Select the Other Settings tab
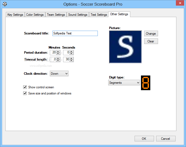The width and height of the screenshot is (186, 147). 119,14
